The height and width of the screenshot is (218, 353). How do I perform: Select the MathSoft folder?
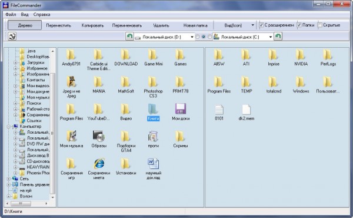tap(126, 82)
